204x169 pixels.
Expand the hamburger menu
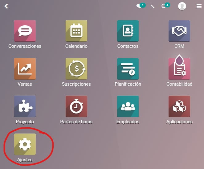click(199, 6)
